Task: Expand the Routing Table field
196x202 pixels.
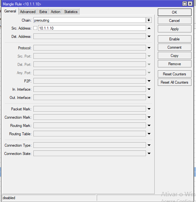Action: tap(149, 134)
